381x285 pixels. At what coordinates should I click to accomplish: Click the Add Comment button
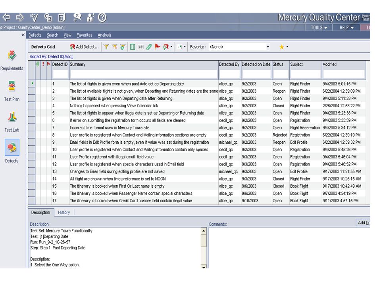363,222
